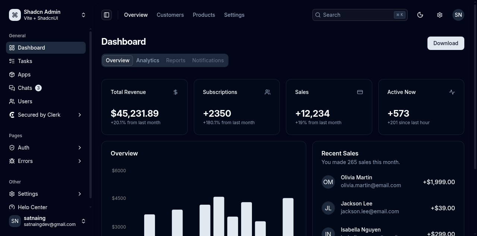Click the OM avatar for Olivia Martin
The height and width of the screenshot is (236, 477).
tap(328, 182)
